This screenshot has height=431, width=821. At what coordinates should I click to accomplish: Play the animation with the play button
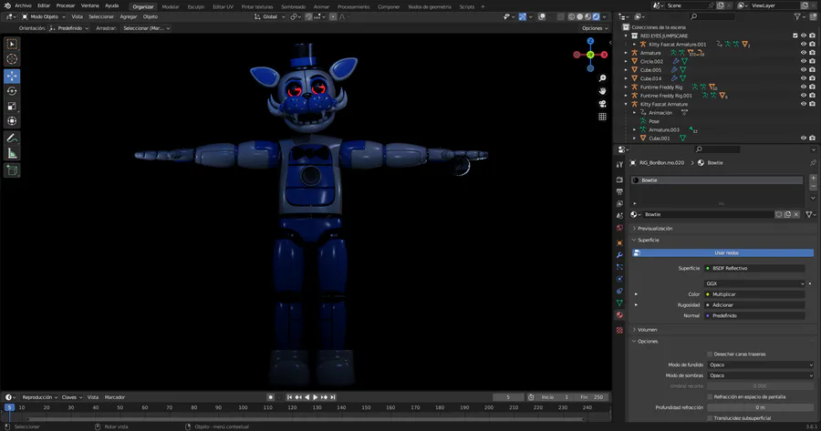(x=316, y=397)
